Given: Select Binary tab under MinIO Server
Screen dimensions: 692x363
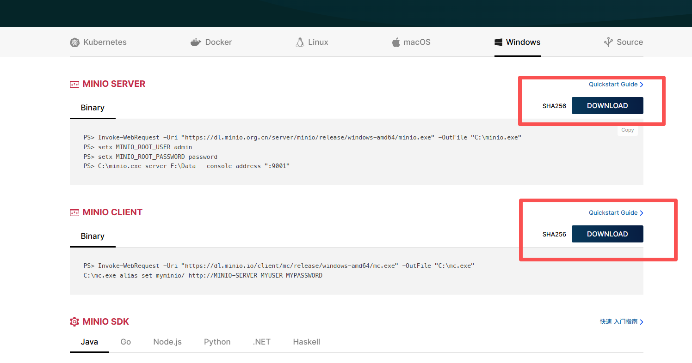Looking at the screenshot, I should [93, 108].
